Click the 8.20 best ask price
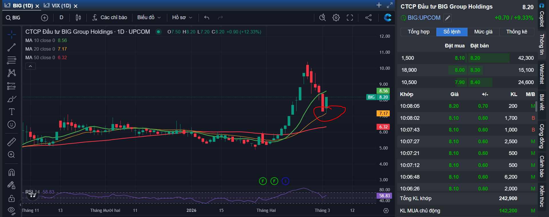The height and width of the screenshot is (217, 549). (475, 58)
